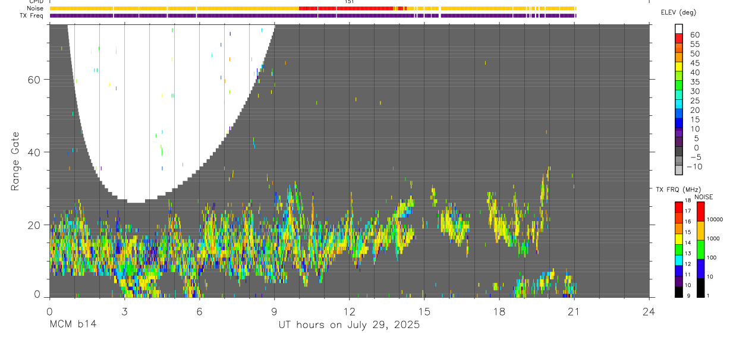Pick the orange segment of the NOISE color bar

coord(700,230)
